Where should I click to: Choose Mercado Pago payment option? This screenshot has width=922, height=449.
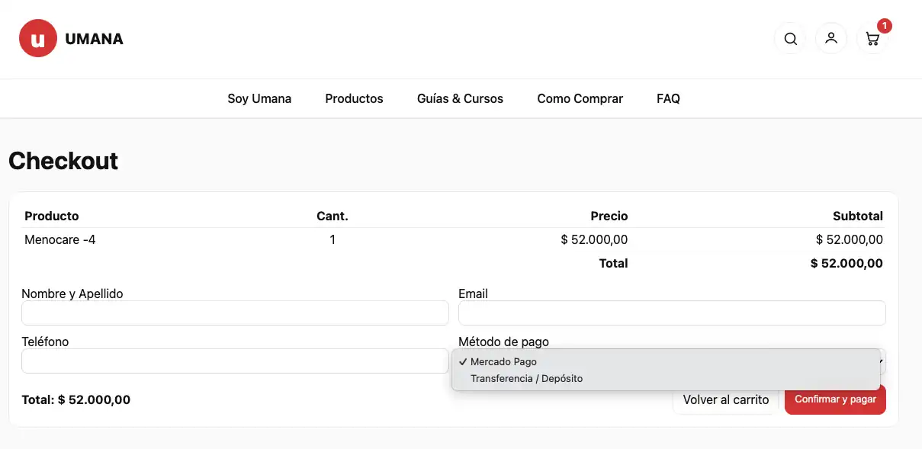pos(503,362)
